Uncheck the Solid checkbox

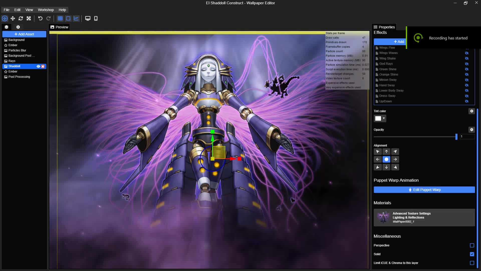point(472,254)
